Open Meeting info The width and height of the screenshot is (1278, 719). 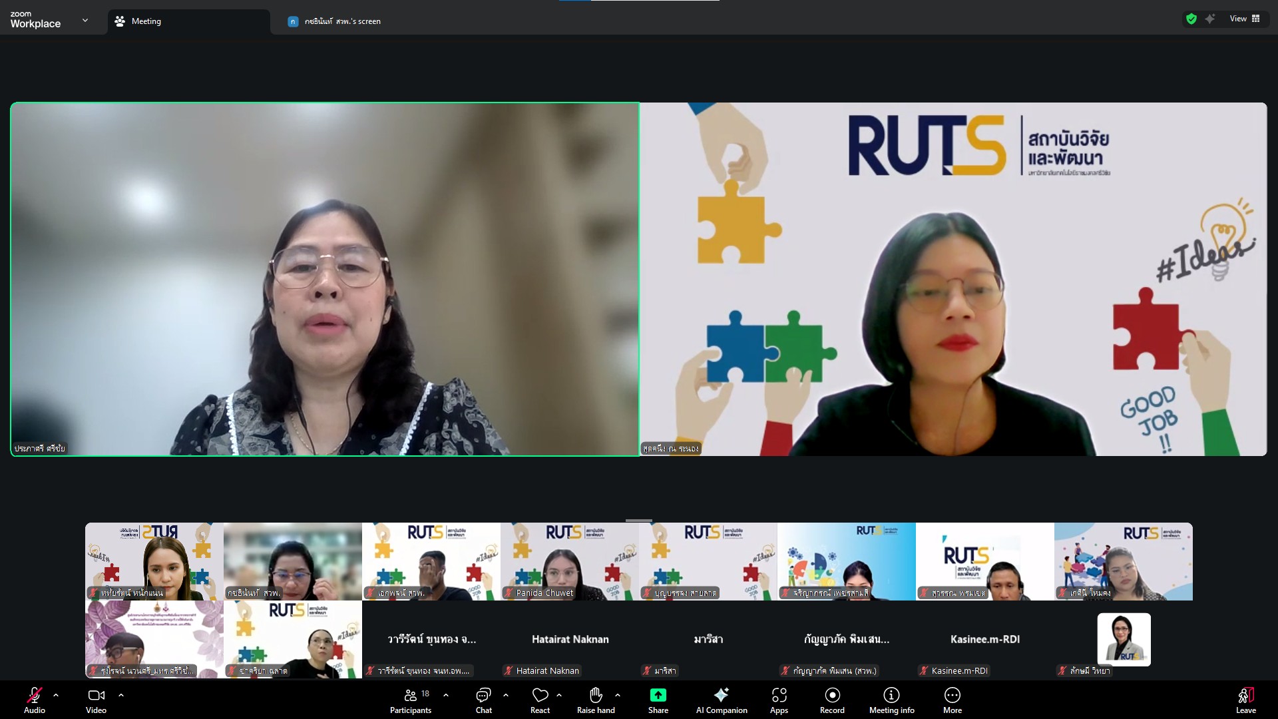[x=891, y=700]
